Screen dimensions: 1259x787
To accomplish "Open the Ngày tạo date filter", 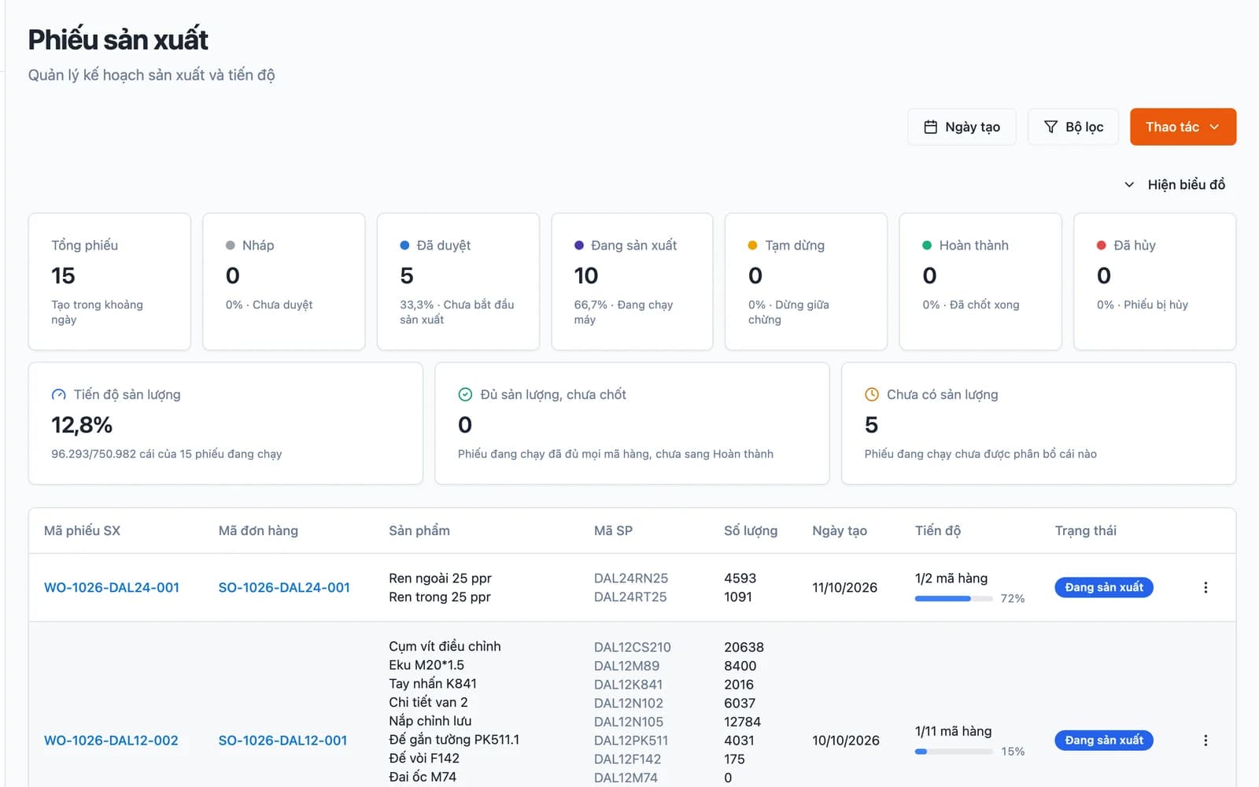I will (962, 127).
